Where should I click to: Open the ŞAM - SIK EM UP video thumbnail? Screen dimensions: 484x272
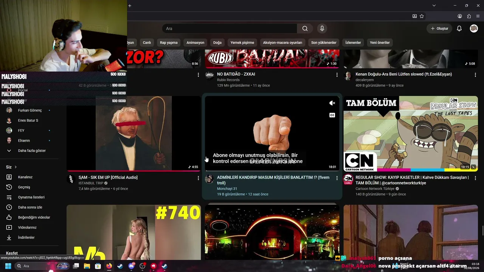pyautogui.click(x=134, y=133)
